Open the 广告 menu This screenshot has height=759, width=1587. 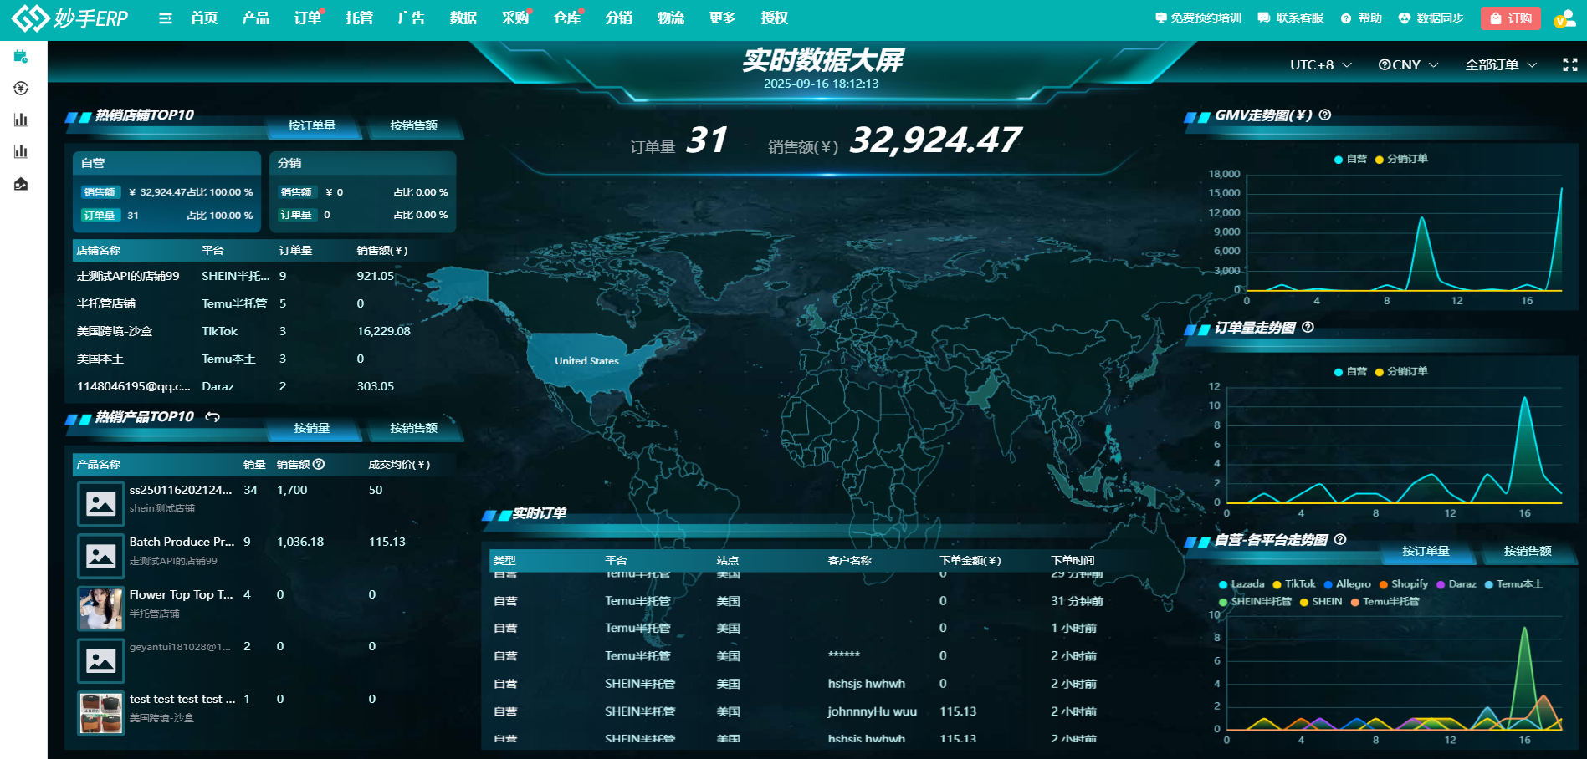click(x=412, y=18)
